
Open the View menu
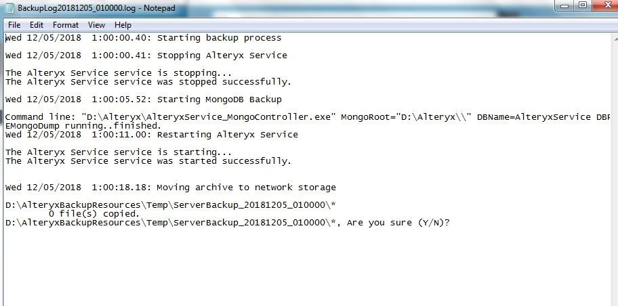96,25
